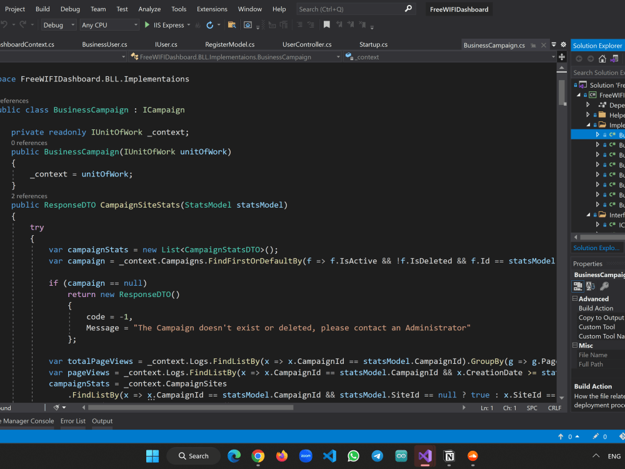Screen dimensions: 625x469
Task: Click the code cleanup broom icon
Action: coord(57,408)
